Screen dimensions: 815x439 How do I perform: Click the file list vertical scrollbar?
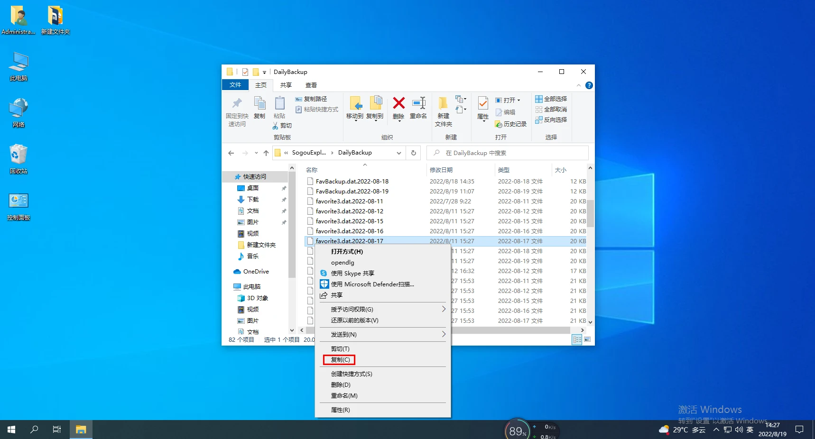tap(590, 213)
